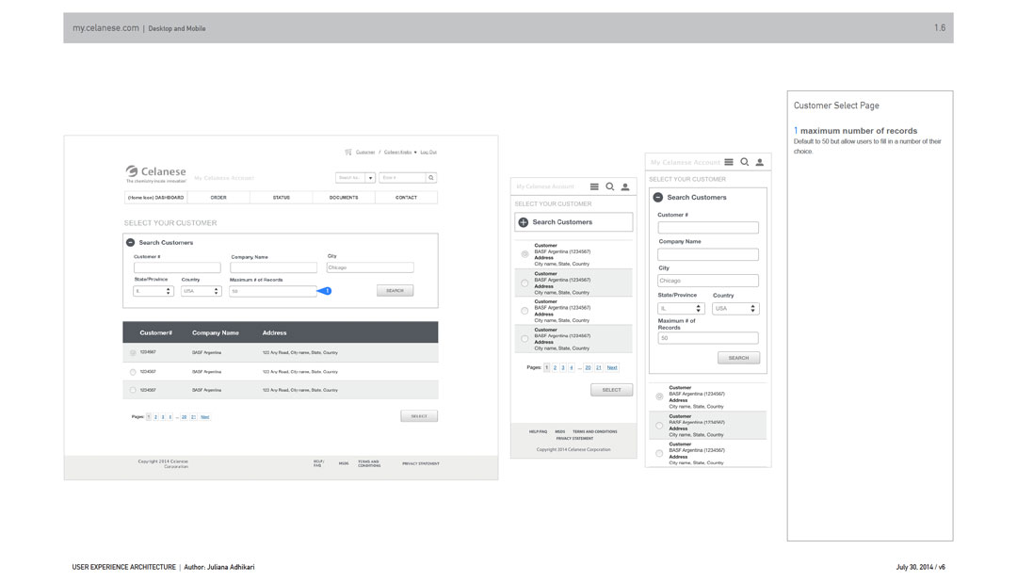This screenshot has height=582, width=1017.
Task: Go to the DOCUMENTS navigation tab
Action: coord(344,198)
